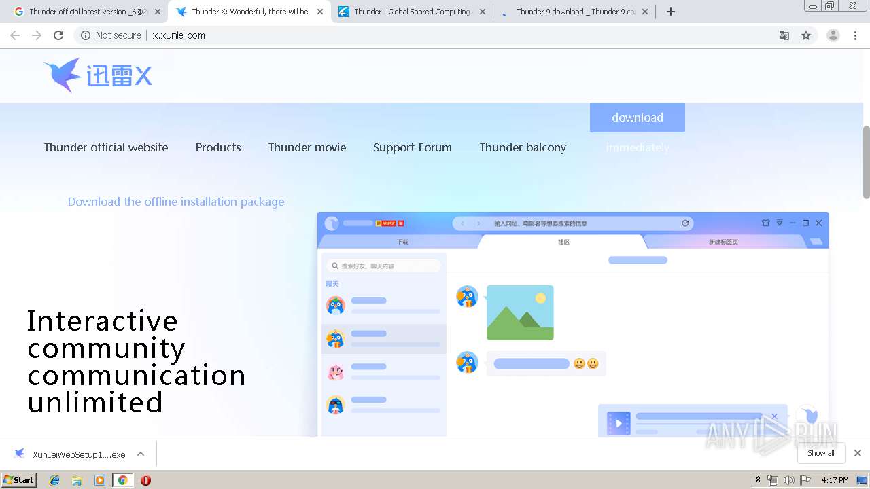The height and width of the screenshot is (489, 870).
Task: Click the landscape image thumbnail in chat mockup
Action: pyautogui.click(x=520, y=312)
